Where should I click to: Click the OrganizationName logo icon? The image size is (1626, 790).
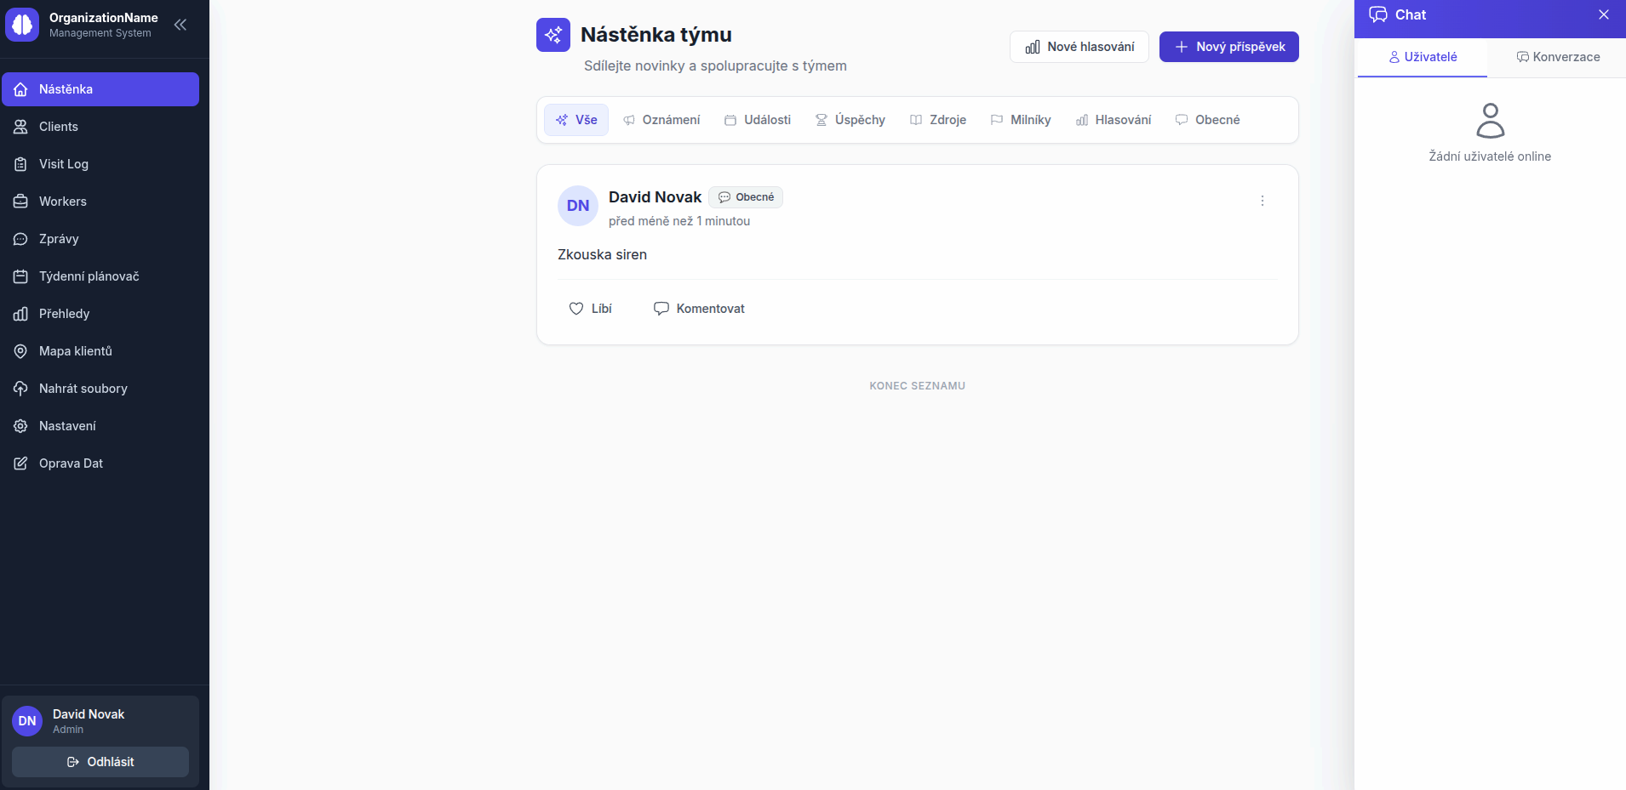(23, 25)
